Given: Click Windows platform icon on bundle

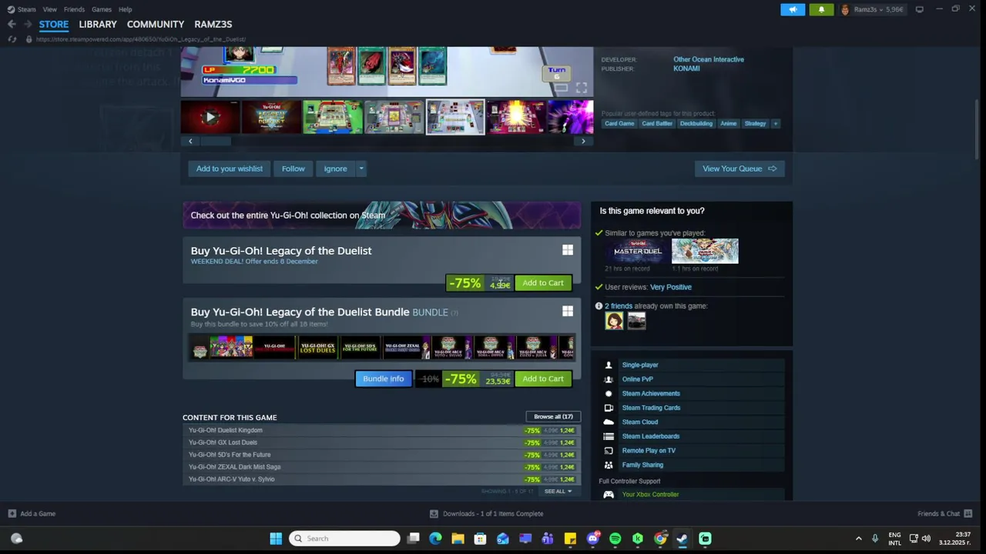Looking at the screenshot, I should tap(568, 311).
